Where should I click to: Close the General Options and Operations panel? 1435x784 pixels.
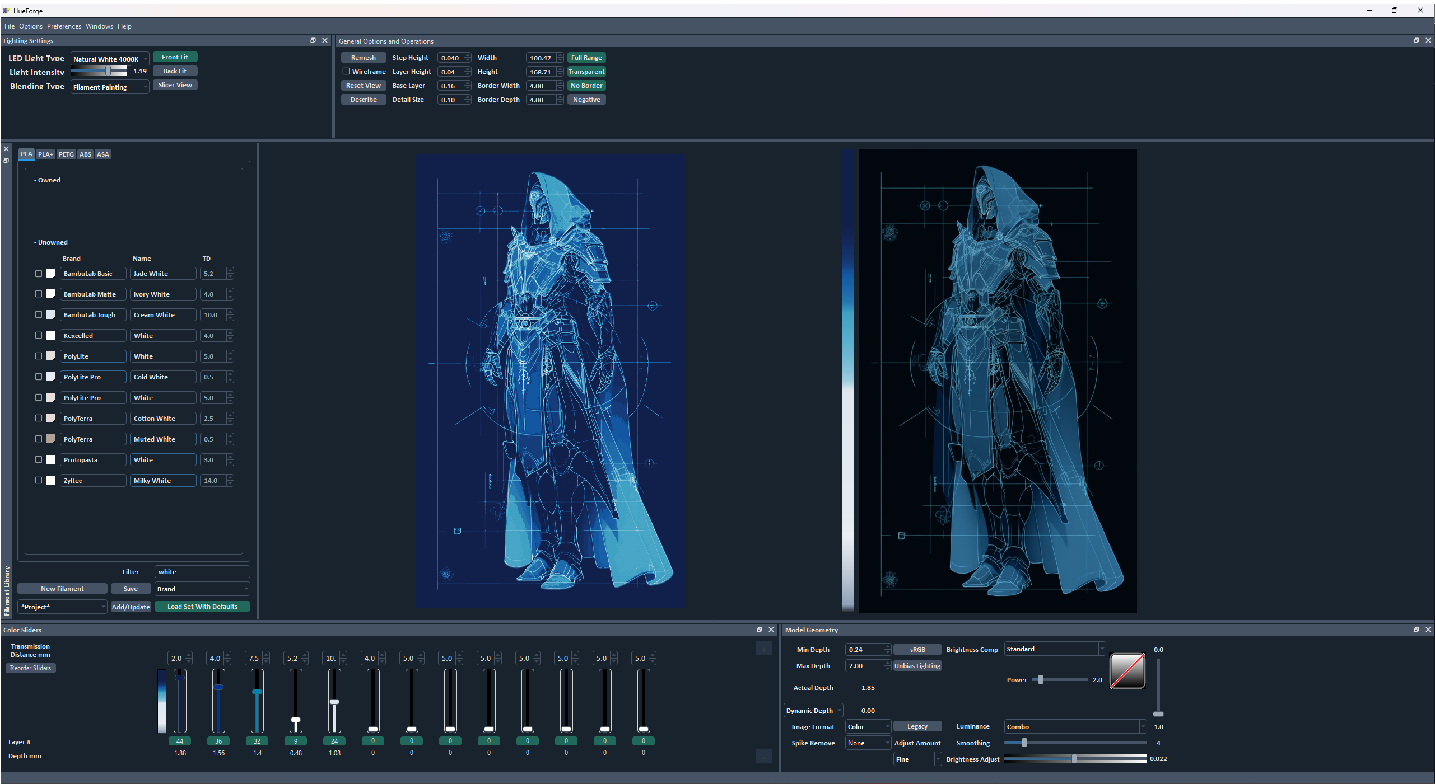click(1428, 40)
